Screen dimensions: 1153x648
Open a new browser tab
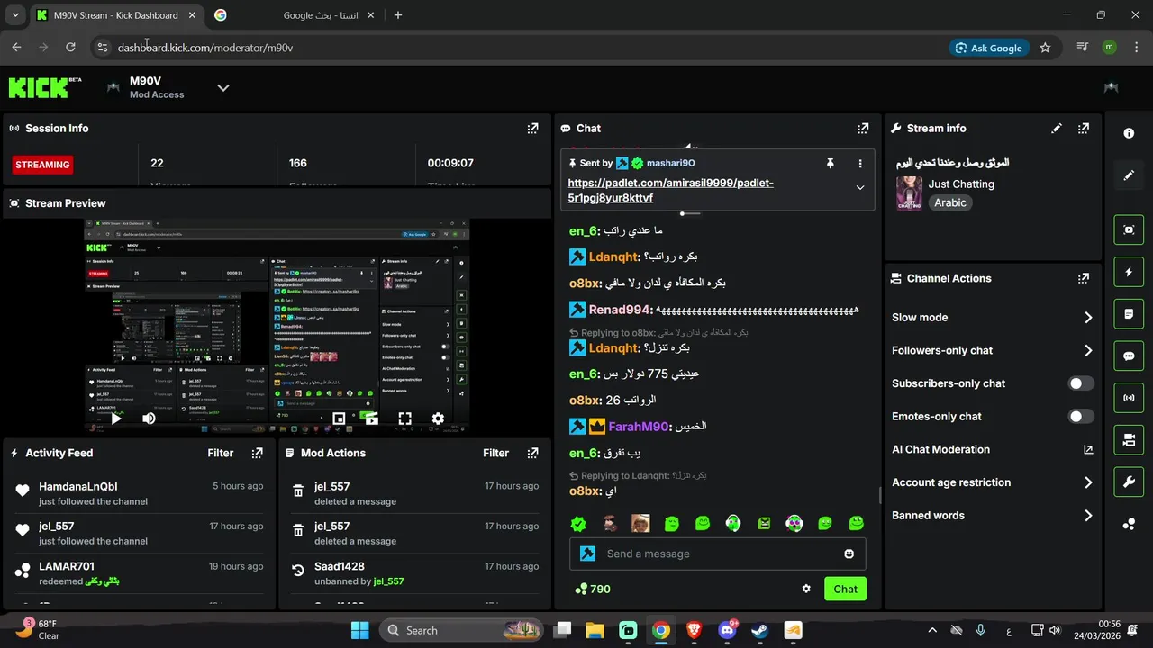coord(398,15)
